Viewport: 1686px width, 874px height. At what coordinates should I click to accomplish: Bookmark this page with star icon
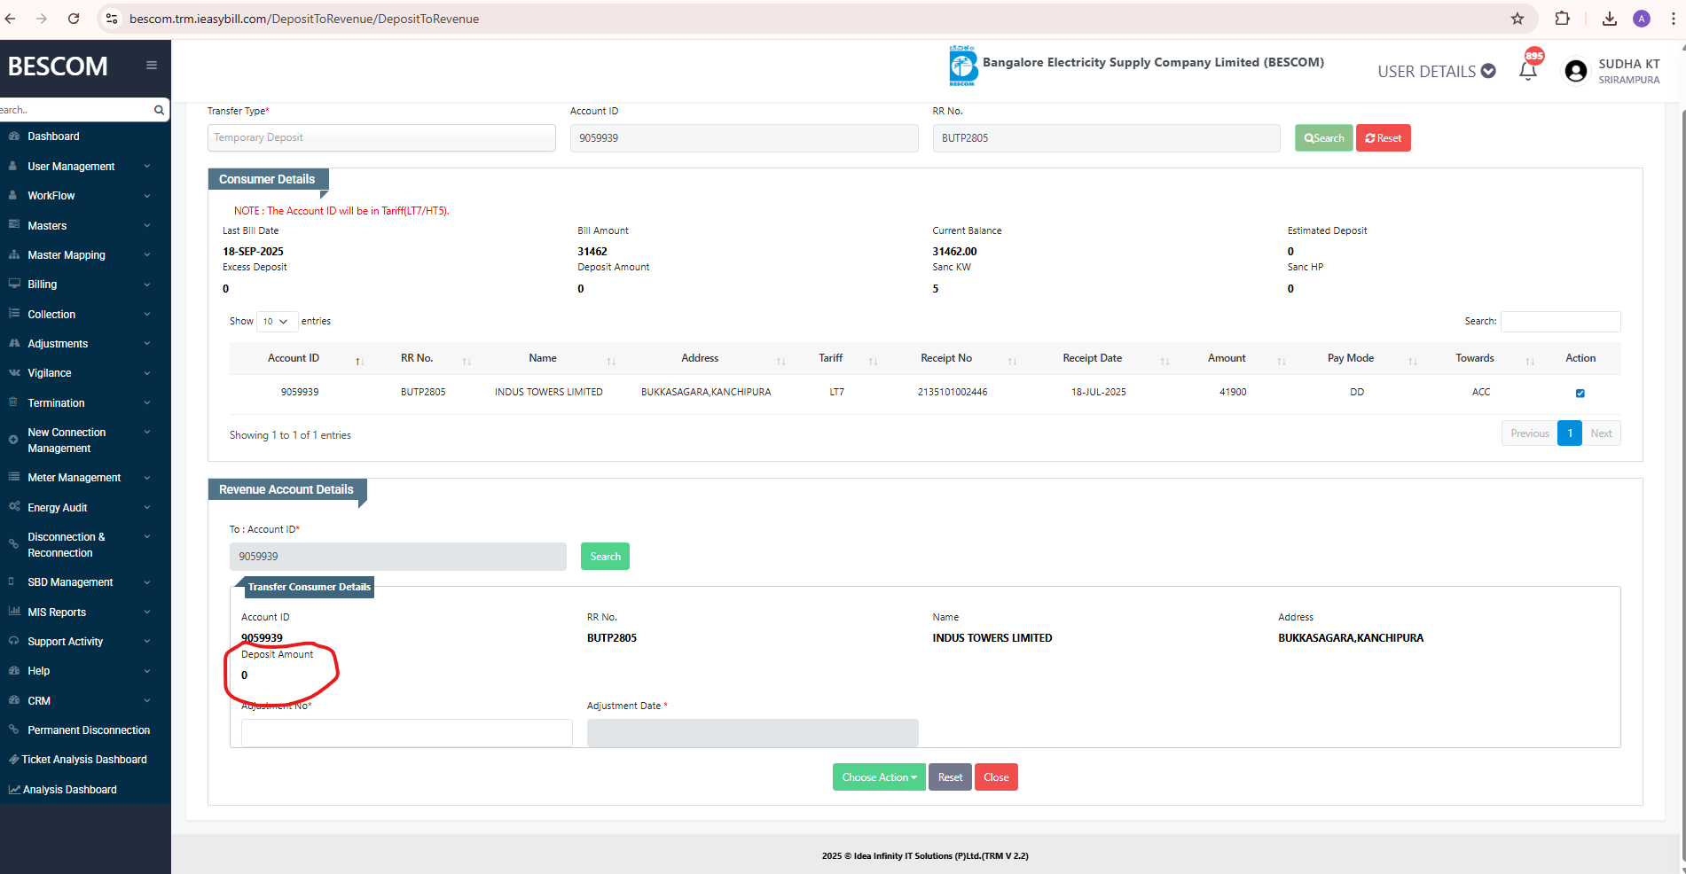1517,19
